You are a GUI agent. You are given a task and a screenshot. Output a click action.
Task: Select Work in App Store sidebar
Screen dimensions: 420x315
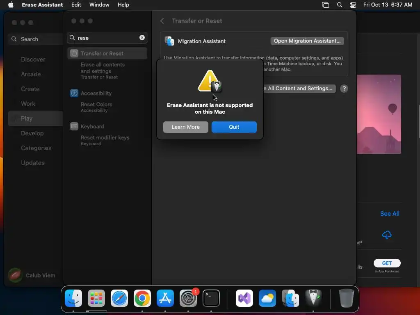[28, 104]
